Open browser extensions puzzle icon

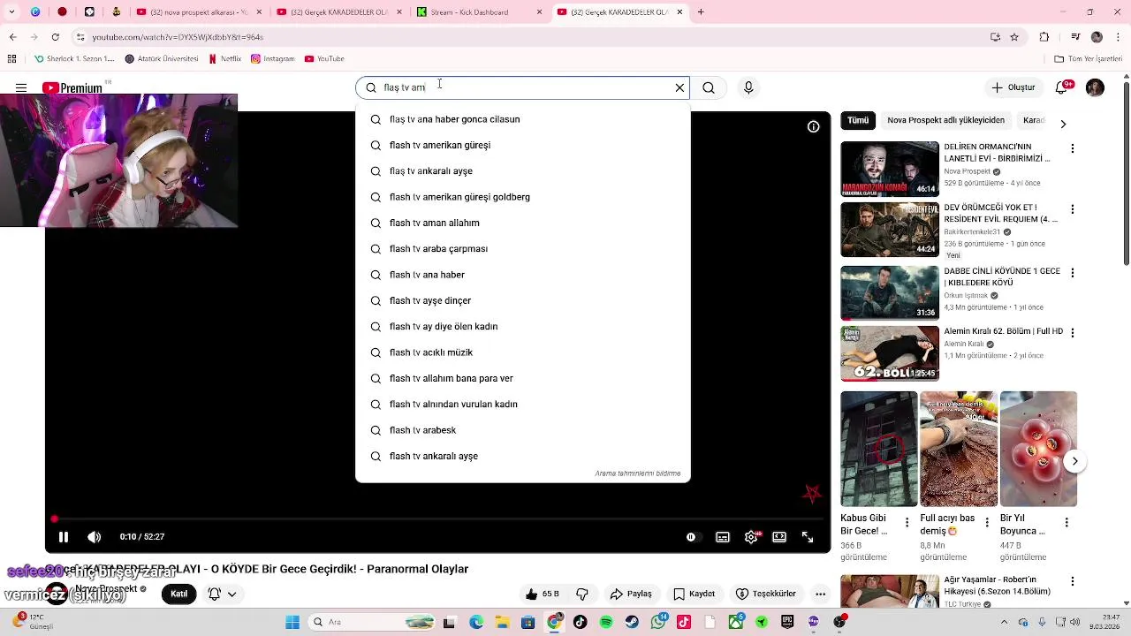[x=1044, y=37]
